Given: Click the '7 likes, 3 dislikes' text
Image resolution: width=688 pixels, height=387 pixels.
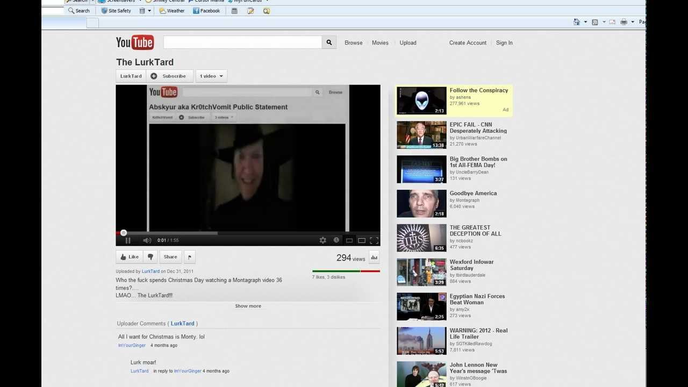Looking at the screenshot, I should [x=328, y=277].
